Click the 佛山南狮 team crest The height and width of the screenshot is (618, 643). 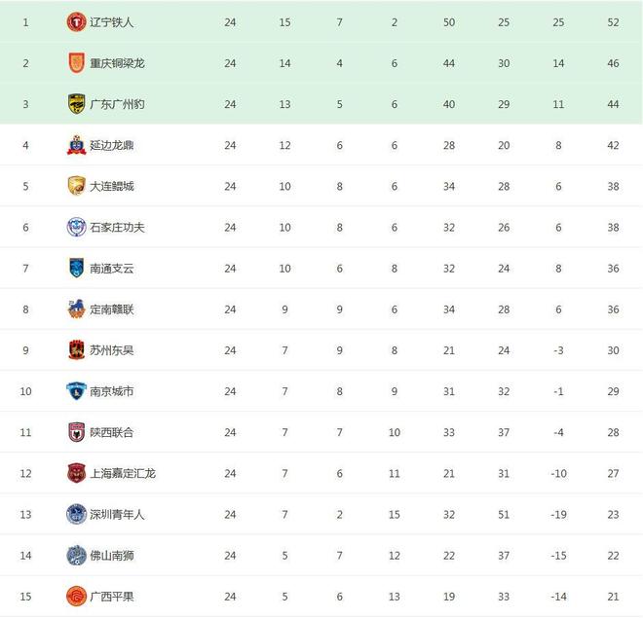tap(76, 555)
